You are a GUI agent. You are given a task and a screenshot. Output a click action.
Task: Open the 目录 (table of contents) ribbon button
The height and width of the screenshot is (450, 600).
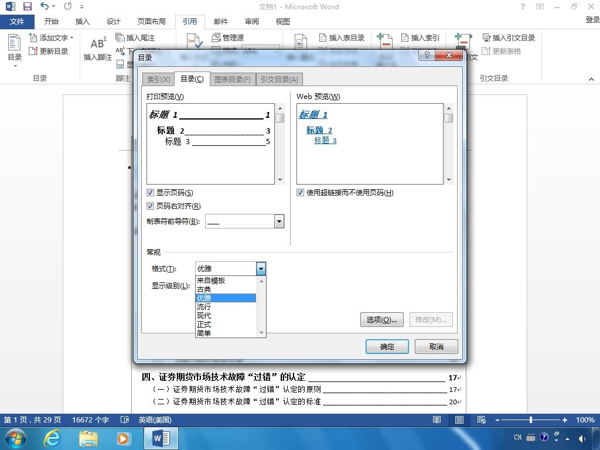pyautogui.click(x=15, y=50)
